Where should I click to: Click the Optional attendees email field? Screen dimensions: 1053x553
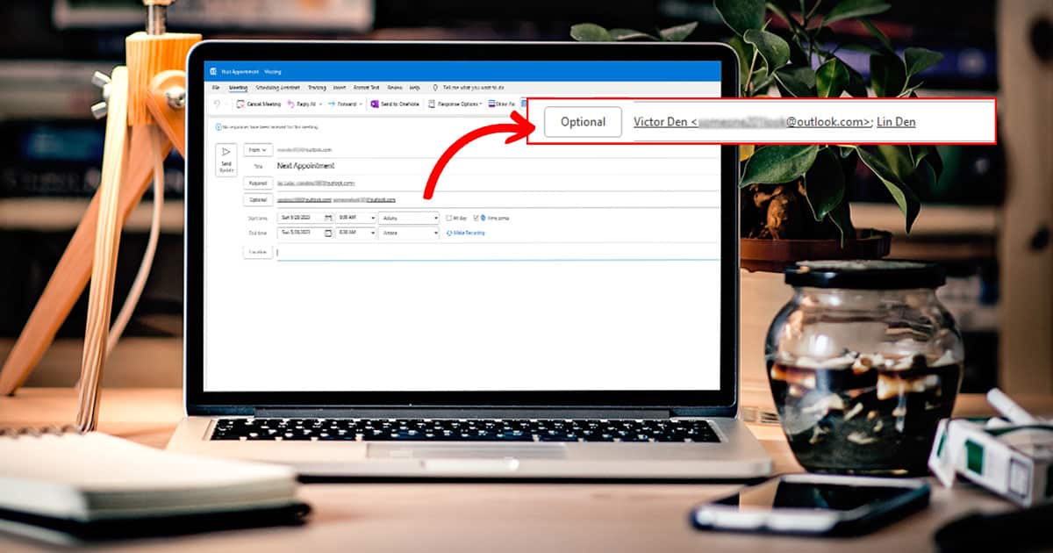(498, 199)
